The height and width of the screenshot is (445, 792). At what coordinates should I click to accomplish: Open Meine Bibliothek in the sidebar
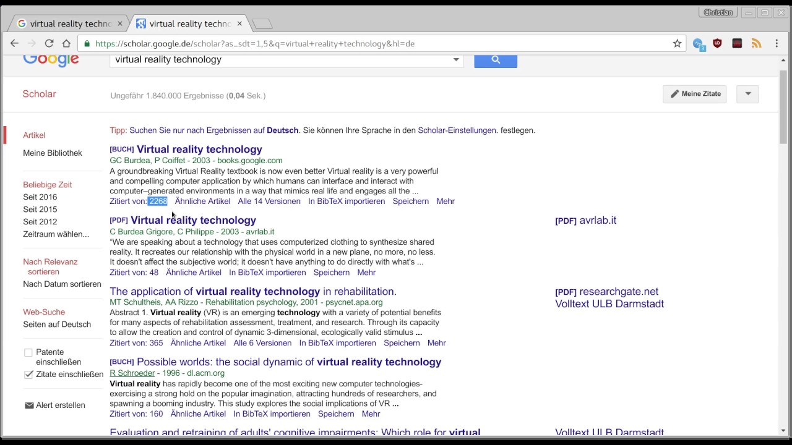[53, 153]
